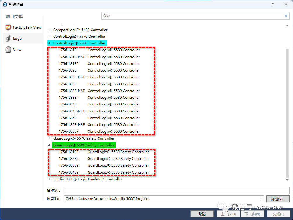The width and height of the screenshot is (293, 220).
Task: Expand CompactLogix 5480 Controller
Action: coord(49,30)
